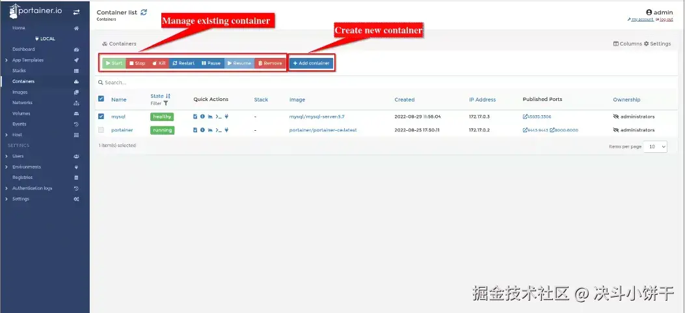Uncheck the mysql container checkbox
This screenshot has width=685, height=313.
click(101, 116)
